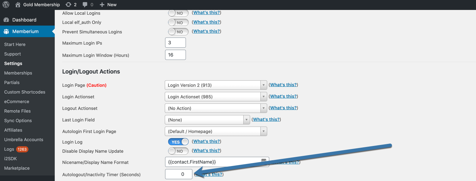
Task: Open the Dashboard gauge icon
Action: point(6,20)
